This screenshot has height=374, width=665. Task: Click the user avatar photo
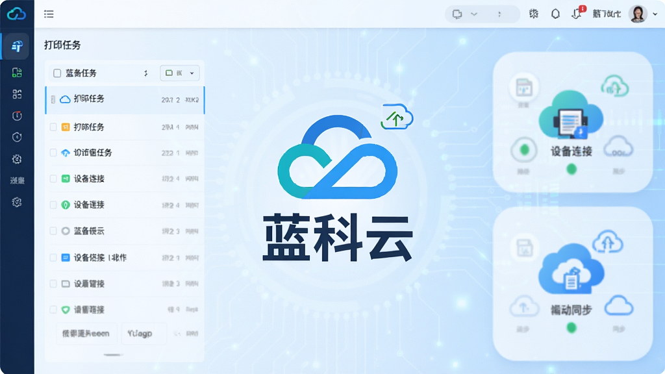pos(638,14)
